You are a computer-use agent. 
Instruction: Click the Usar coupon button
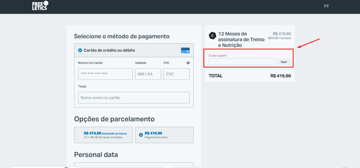(284, 62)
